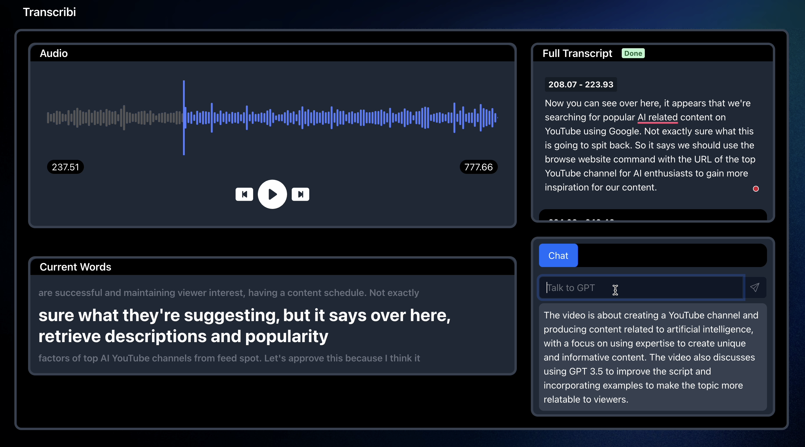Seek to the waveform playhead marker
The width and height of the screenshot is (805, 447).
[184, 117]
